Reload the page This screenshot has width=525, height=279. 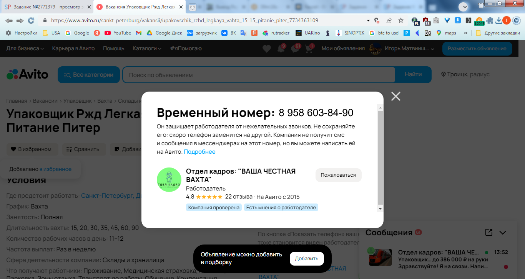click(x=31, y=21)
